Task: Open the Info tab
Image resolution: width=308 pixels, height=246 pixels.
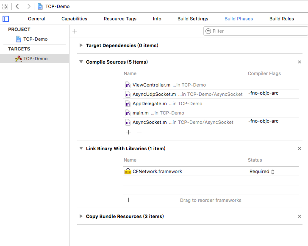Action: pos(157,19)
